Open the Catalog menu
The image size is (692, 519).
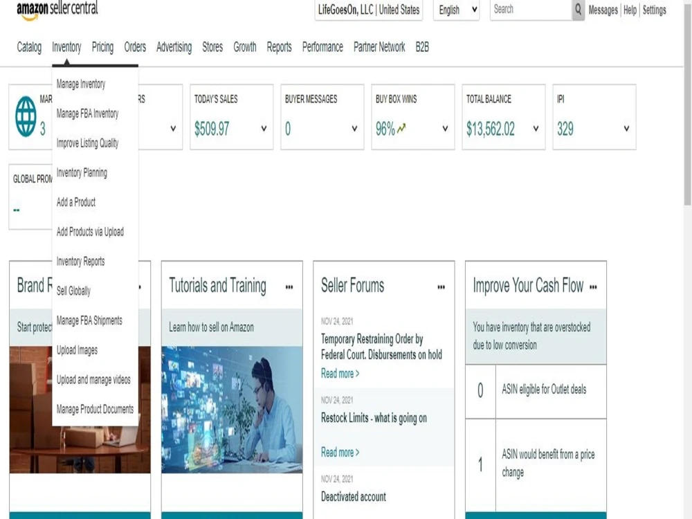pos(29,47)
